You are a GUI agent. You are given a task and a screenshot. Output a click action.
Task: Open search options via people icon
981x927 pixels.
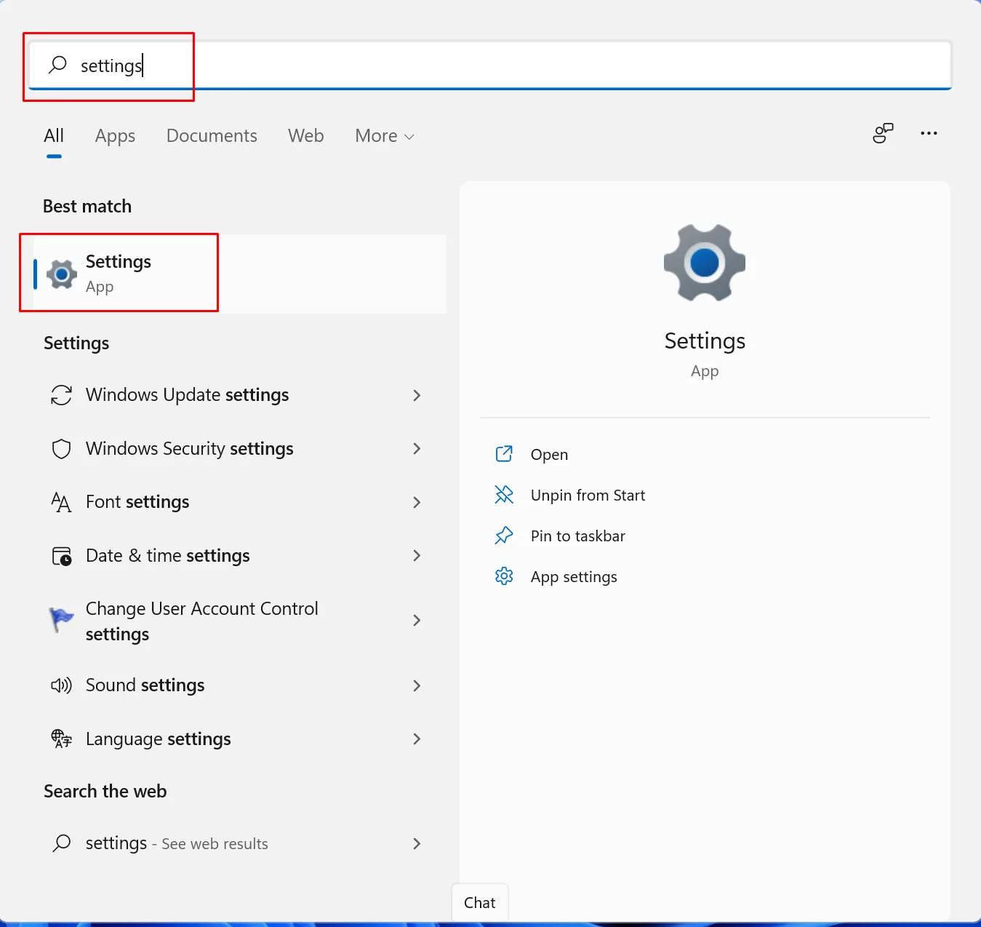tap(883, 134)
